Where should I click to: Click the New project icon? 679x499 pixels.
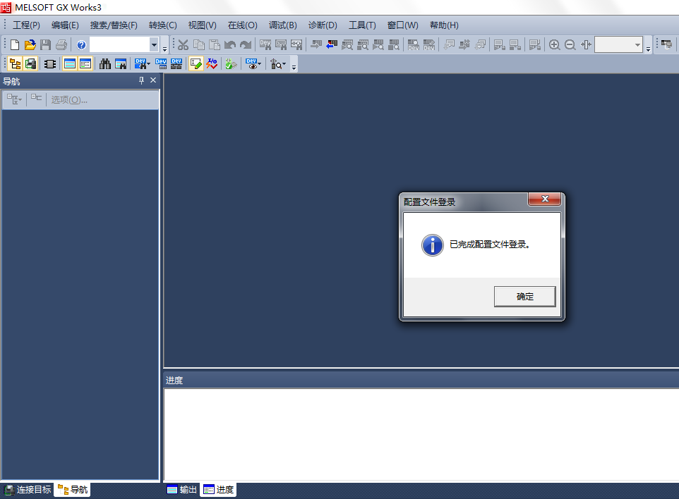point(15,45)
